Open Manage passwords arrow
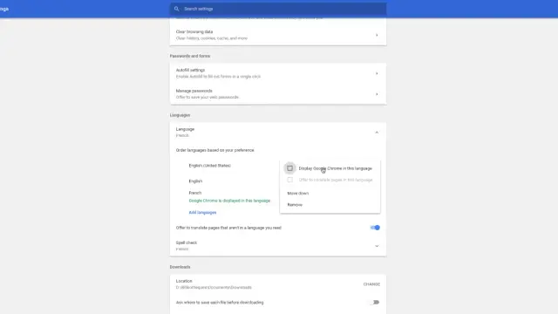Screen dimensions: 558x314 [x=377, y=94]
